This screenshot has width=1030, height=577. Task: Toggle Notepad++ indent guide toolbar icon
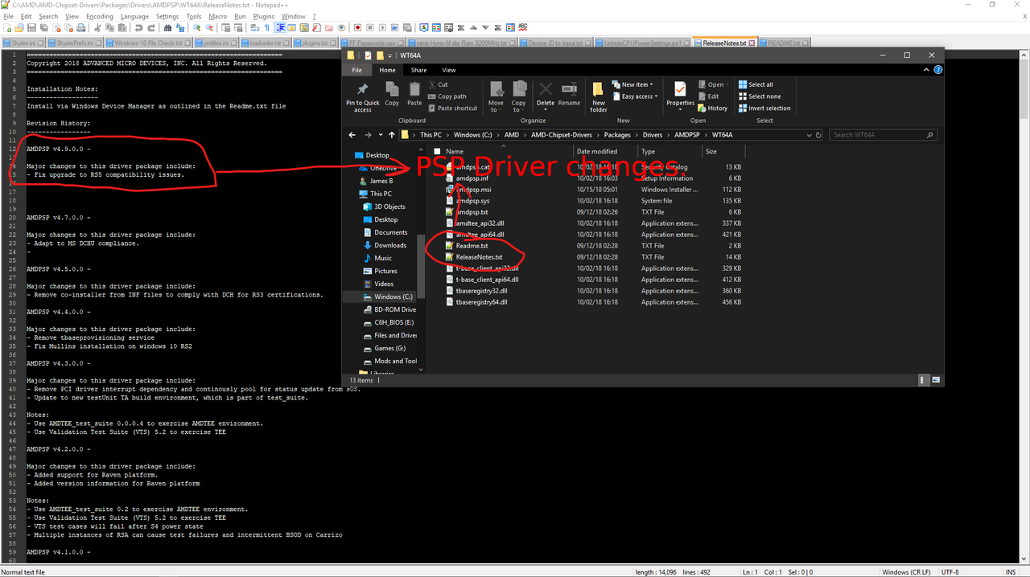[280, 27]
